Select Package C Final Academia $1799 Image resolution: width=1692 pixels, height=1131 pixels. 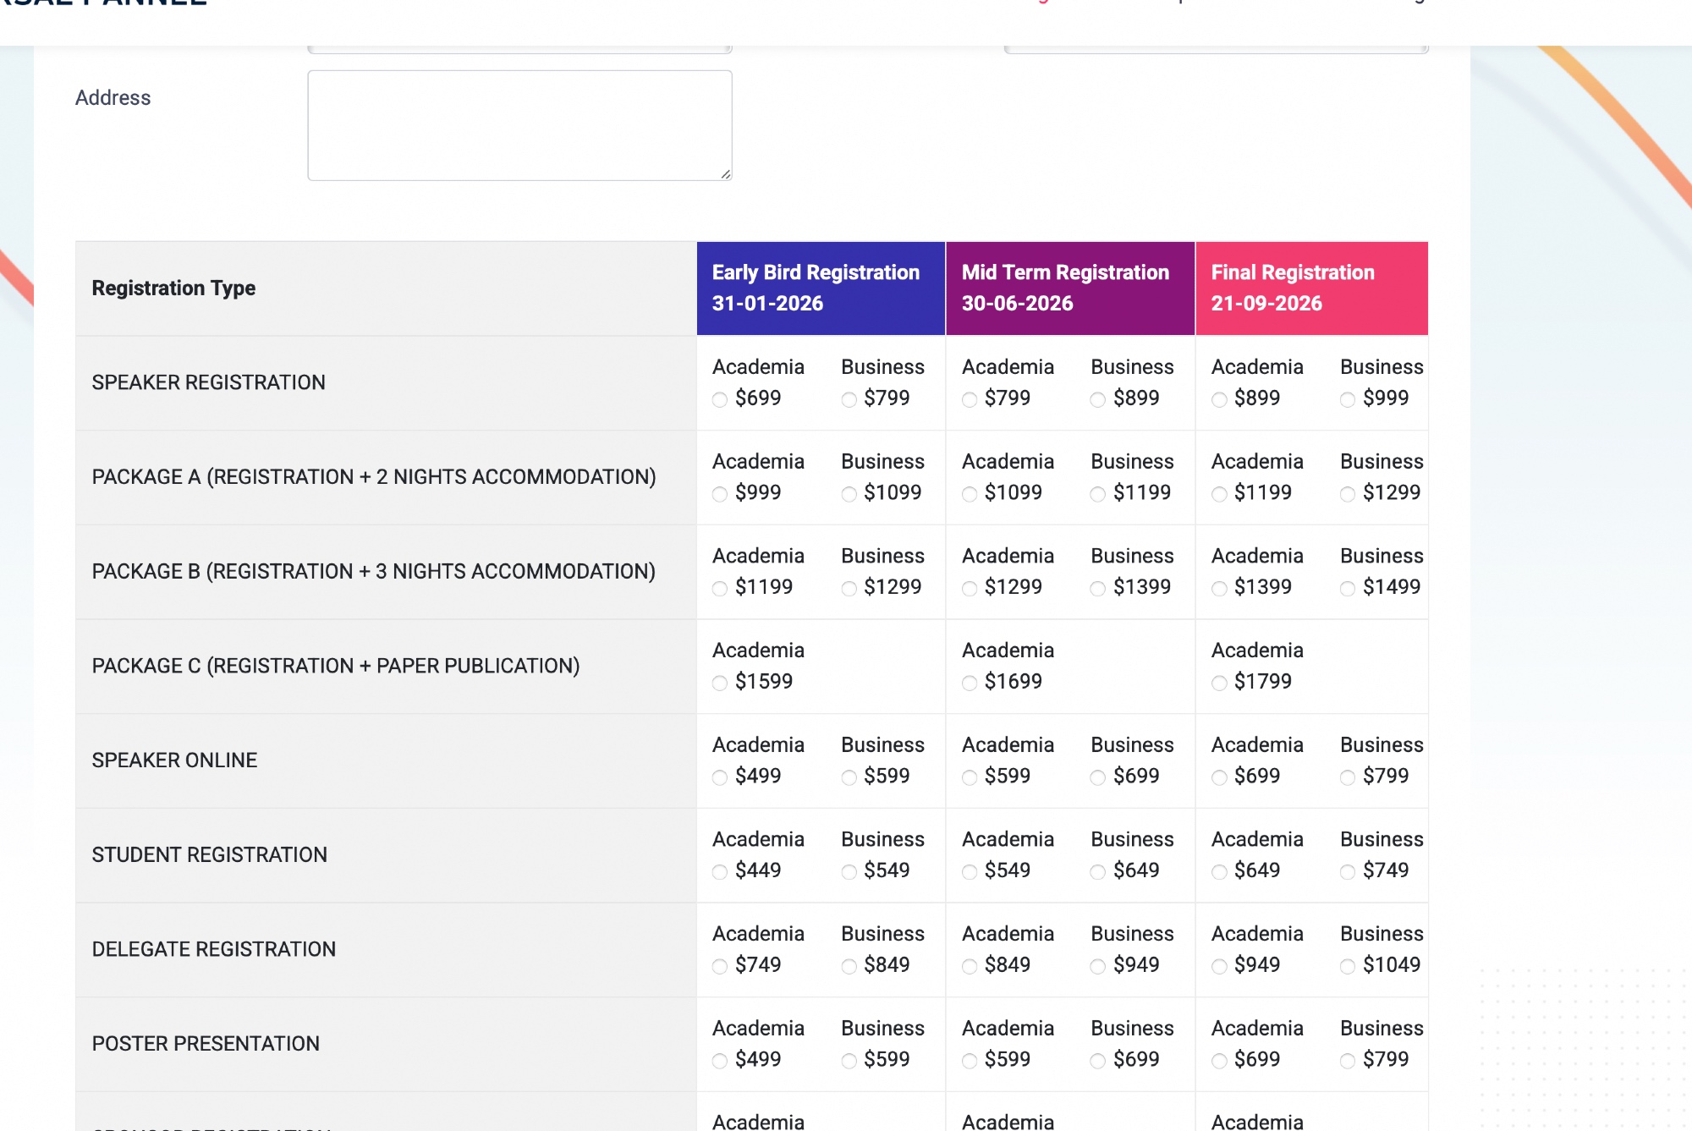(1219, 683)
